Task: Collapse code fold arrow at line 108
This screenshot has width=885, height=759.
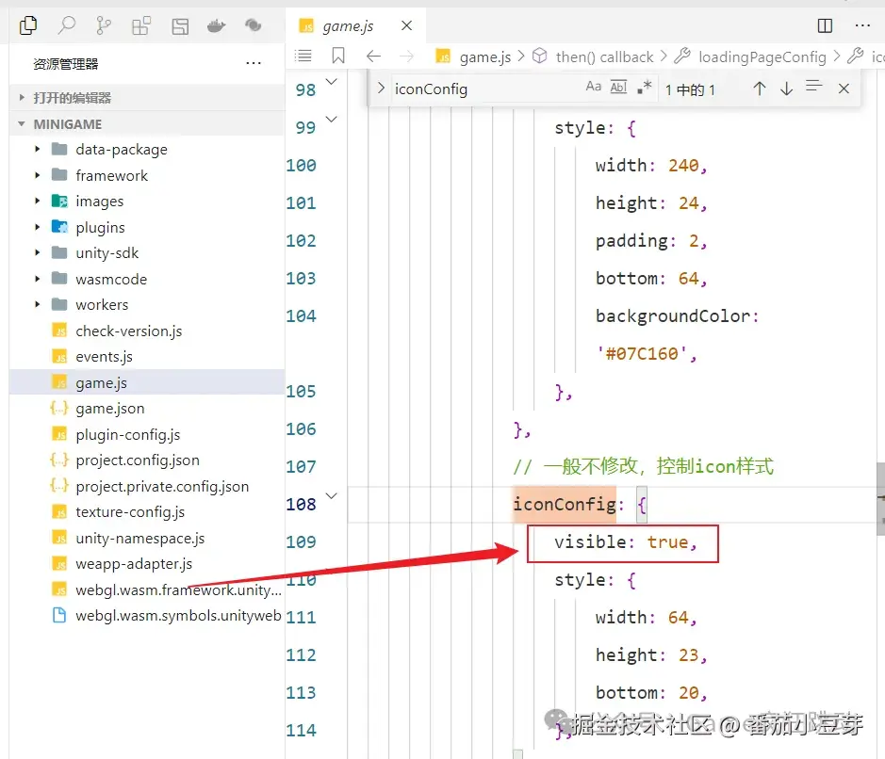Action: (332, 495)
